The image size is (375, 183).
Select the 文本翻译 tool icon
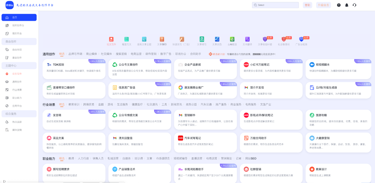247,39
